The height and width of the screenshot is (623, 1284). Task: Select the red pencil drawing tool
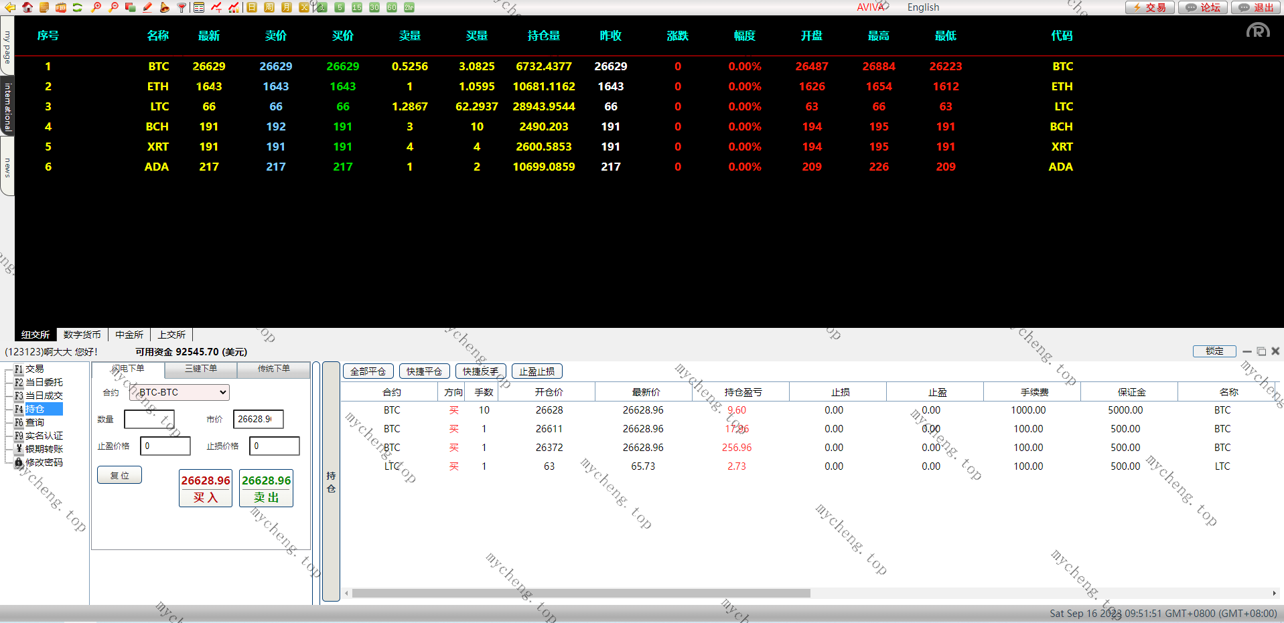point(147,7)
